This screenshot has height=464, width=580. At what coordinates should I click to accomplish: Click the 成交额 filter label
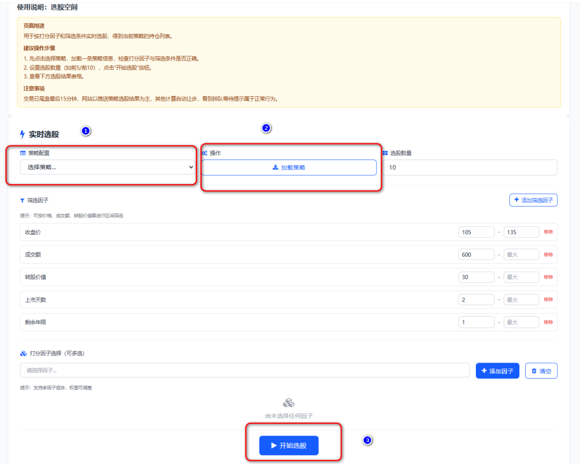pyautogui.click(x=33, y=255)
